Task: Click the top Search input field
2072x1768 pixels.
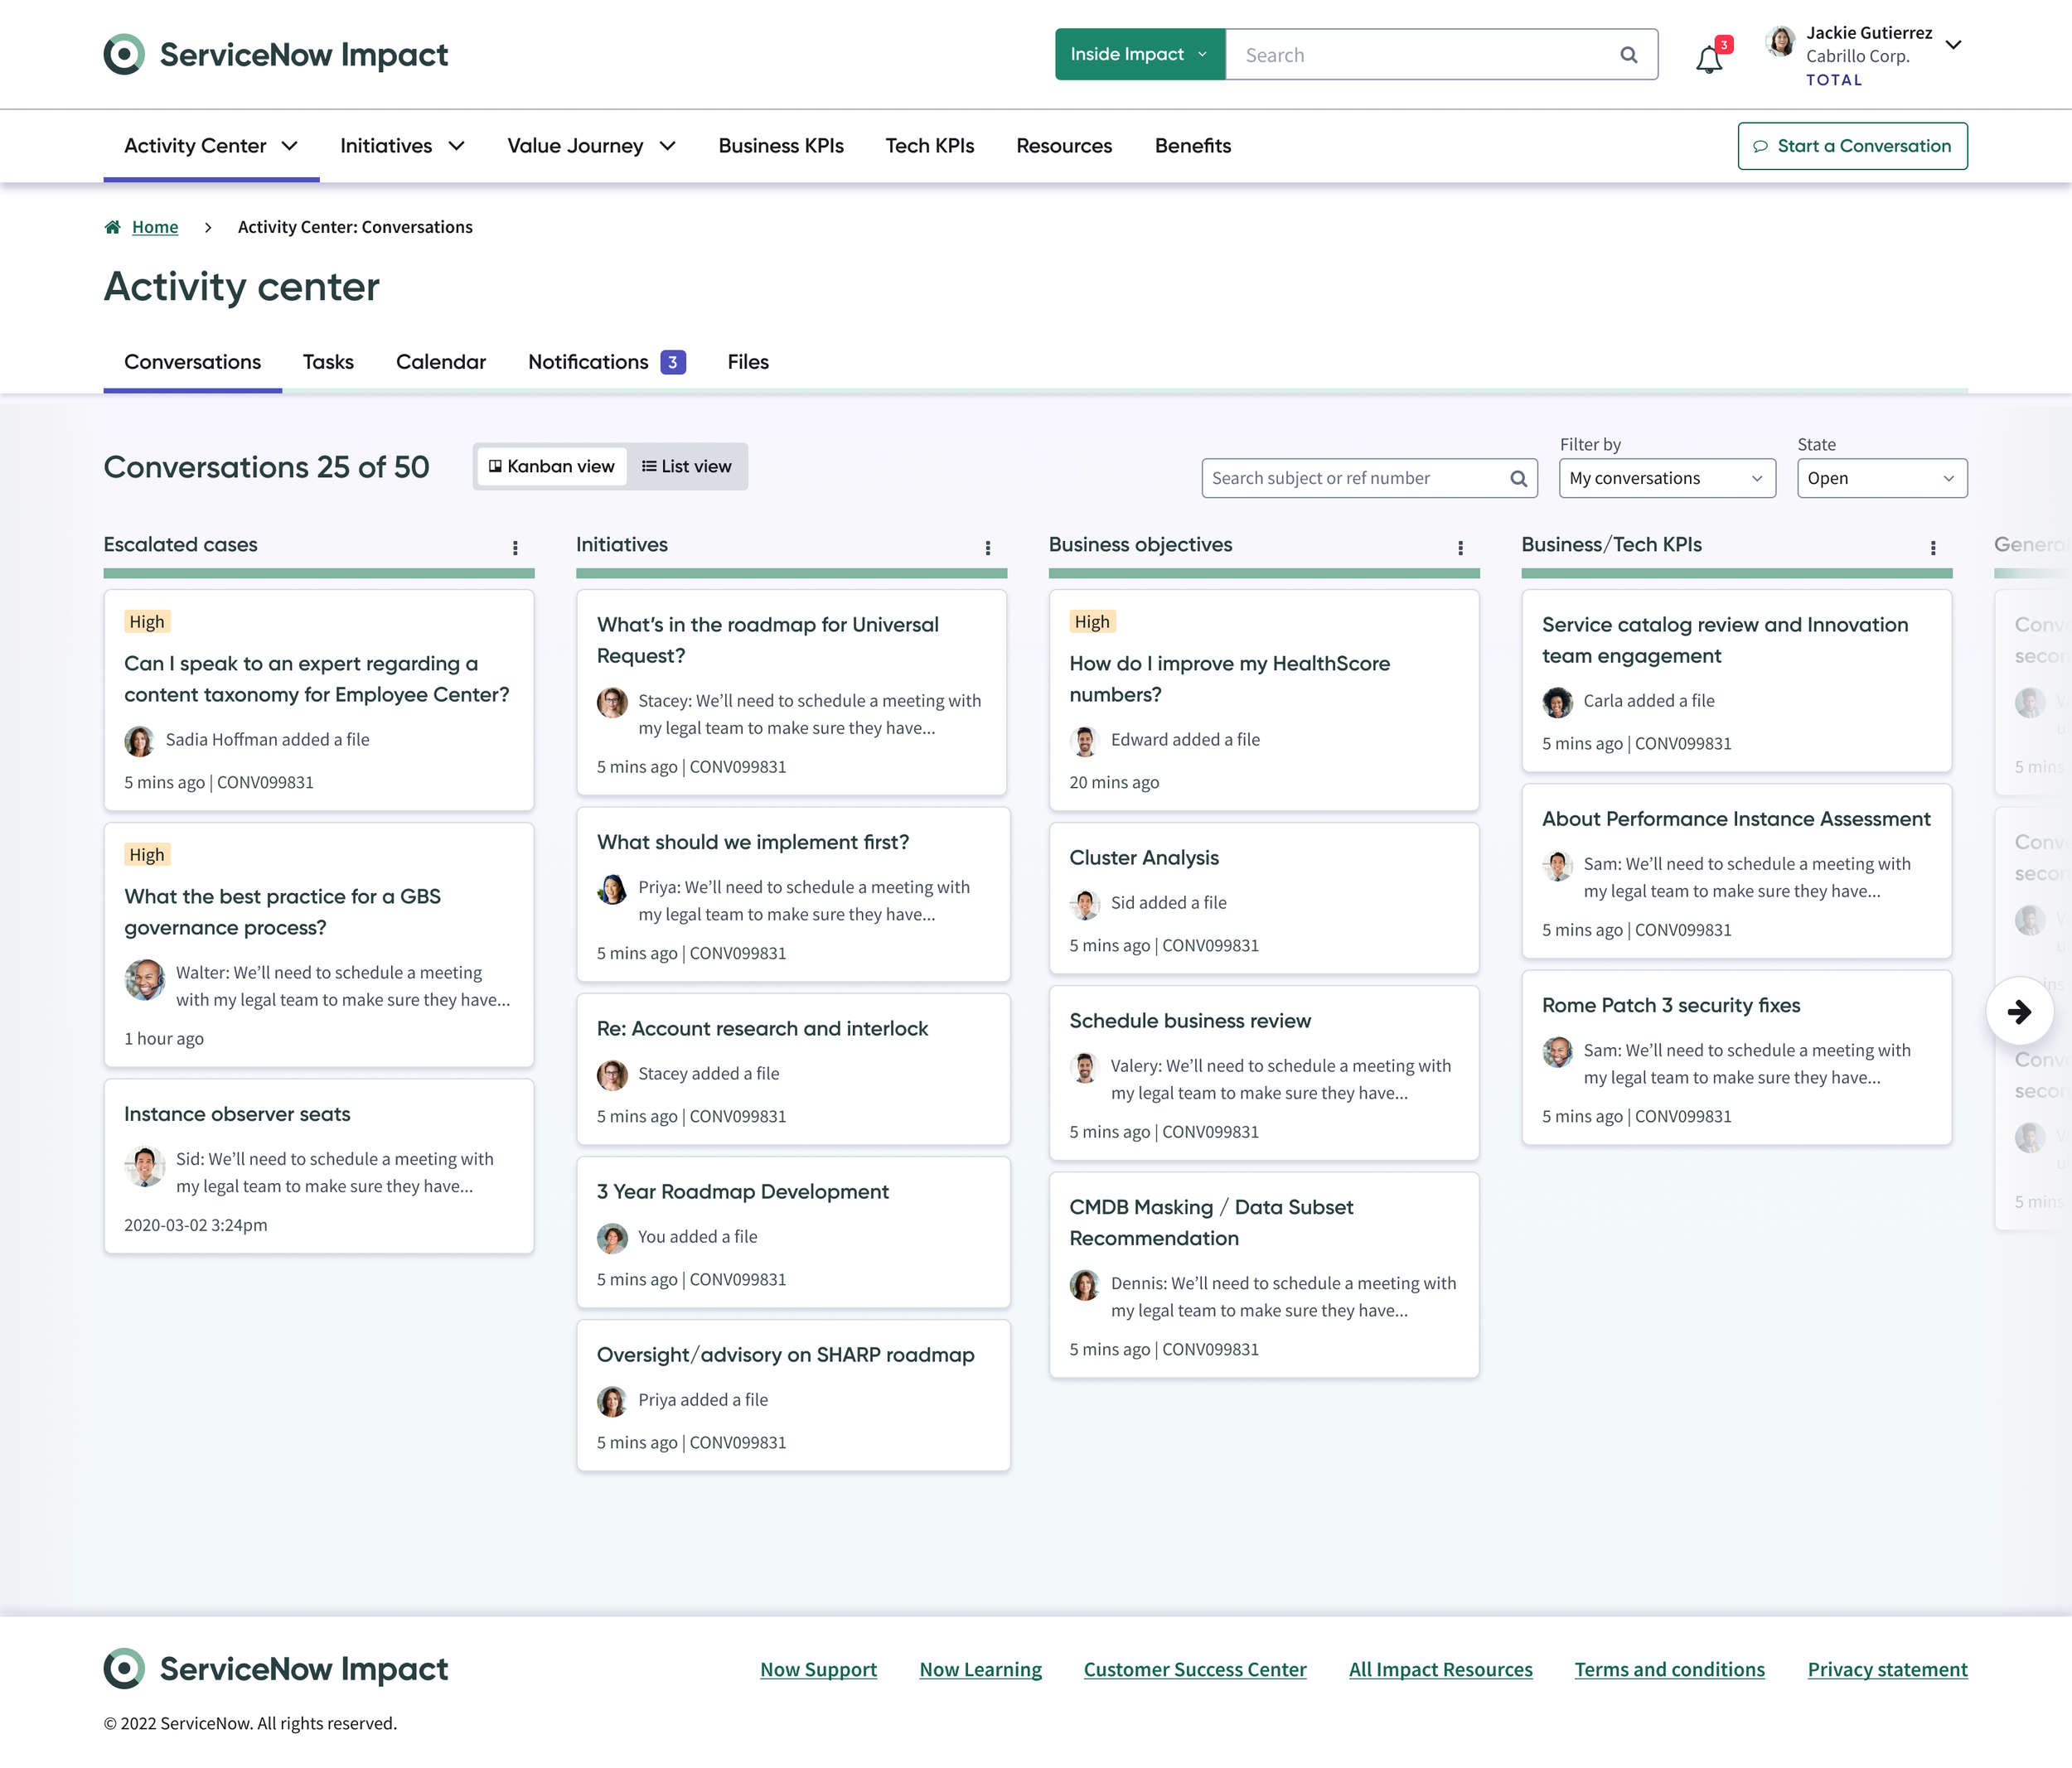Action: [x=1441, y=55]
